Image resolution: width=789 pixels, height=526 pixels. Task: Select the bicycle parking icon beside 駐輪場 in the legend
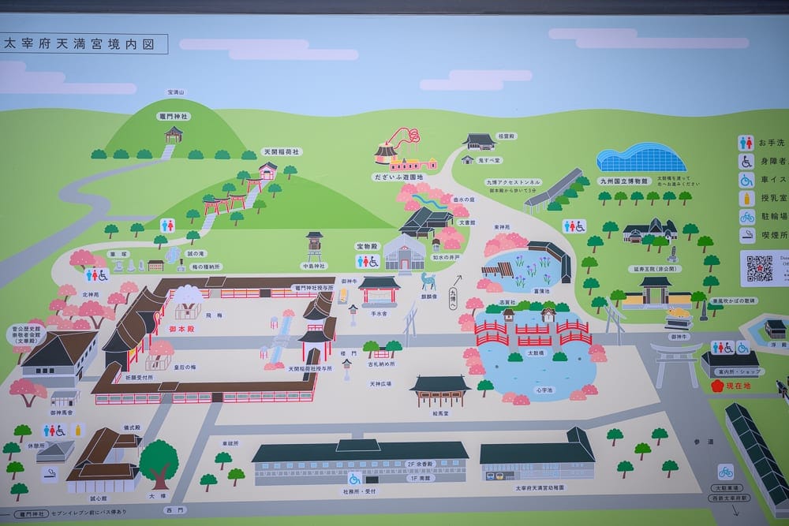[746, 217]
